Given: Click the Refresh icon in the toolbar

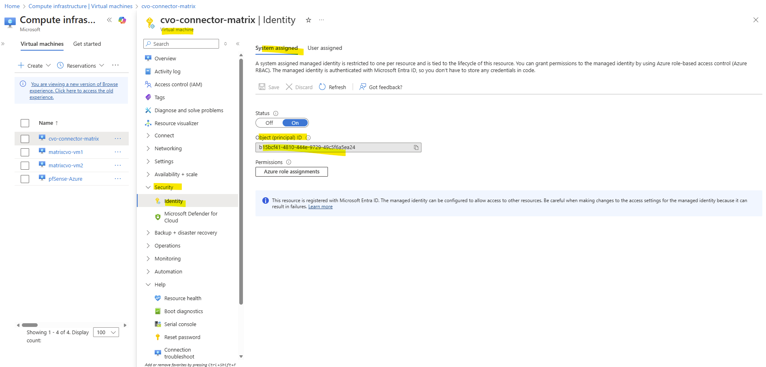Looking at the screenshot, I should pos(322,87).
